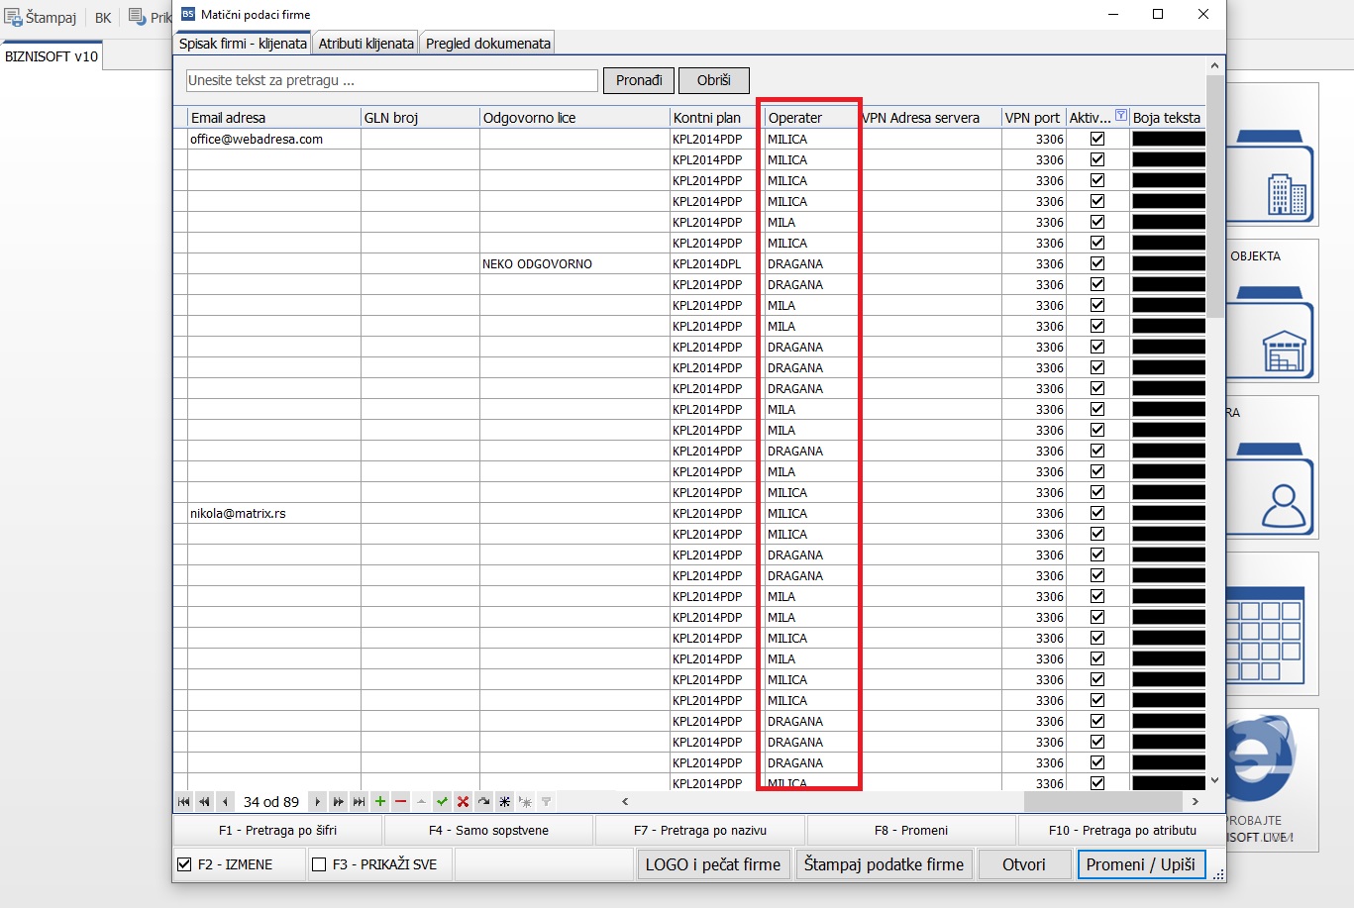Pick Boja teksta swatch in office@webadresa.com row
This screenshot has width=1354, height=908.
(x=1169, y=139)
